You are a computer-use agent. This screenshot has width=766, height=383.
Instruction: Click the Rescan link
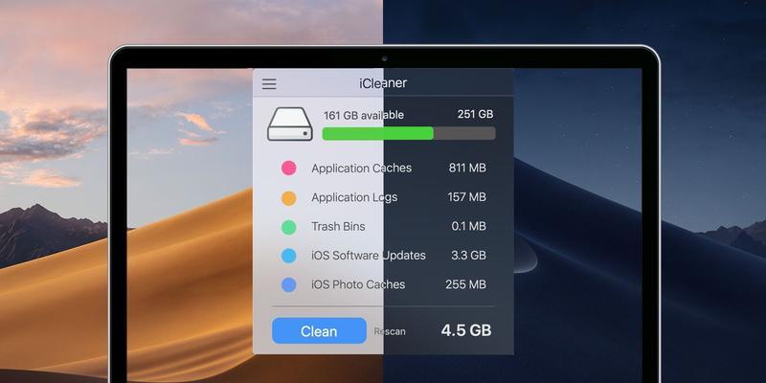pos(390,331)
